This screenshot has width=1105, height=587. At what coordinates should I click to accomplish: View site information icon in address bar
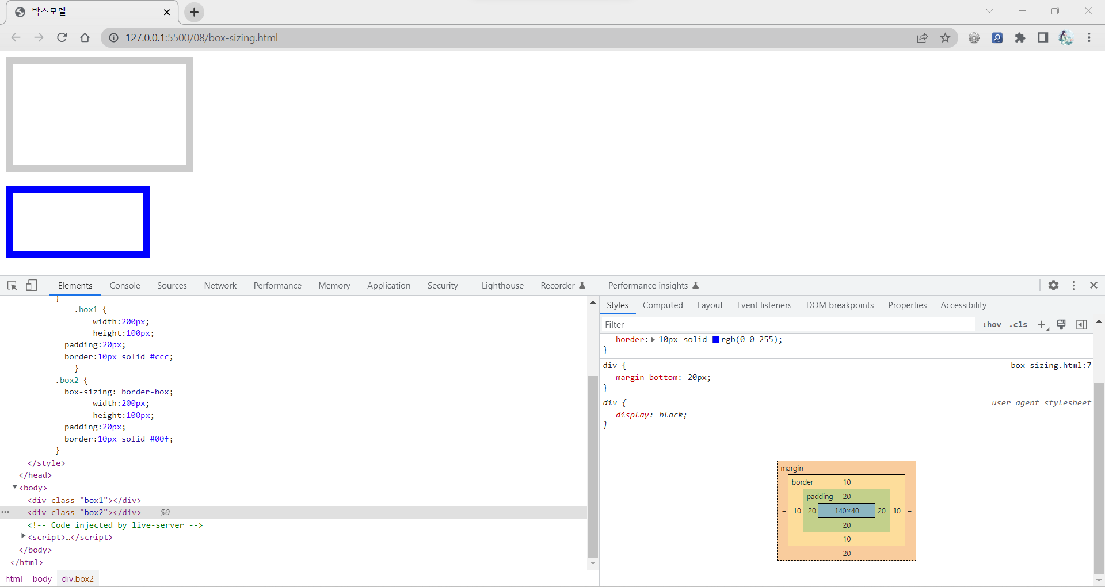pos(114,37)
